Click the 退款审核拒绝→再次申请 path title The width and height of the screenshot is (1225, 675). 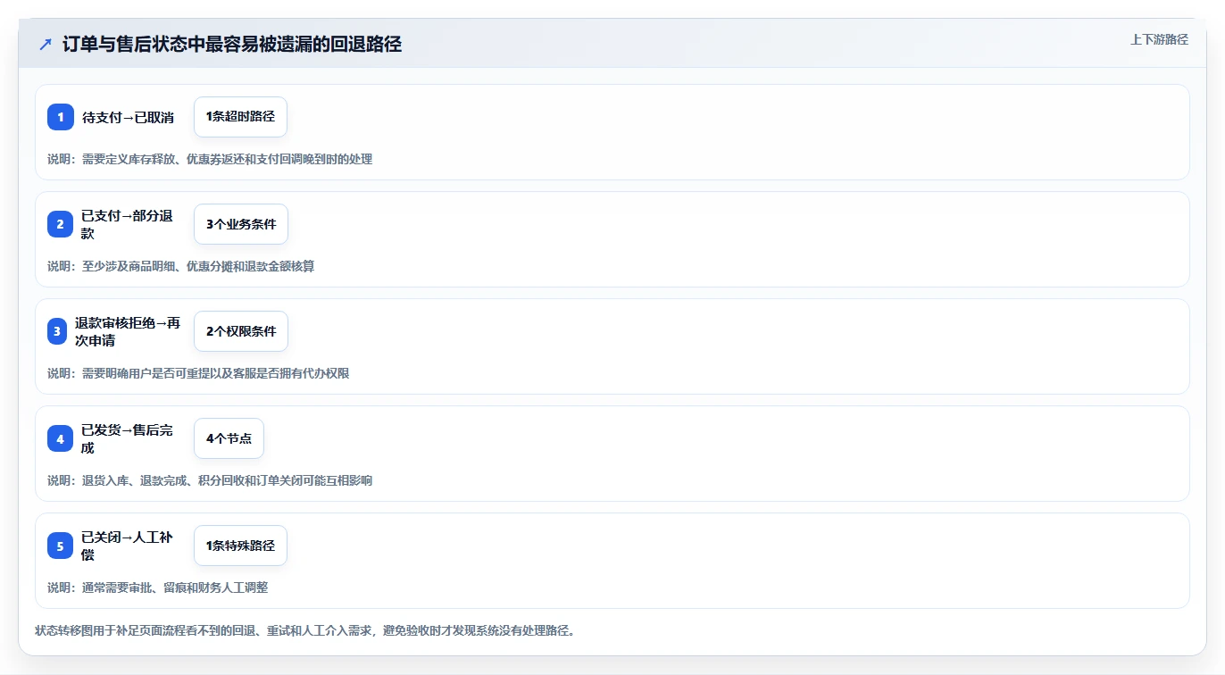click(x=128, y=331)
